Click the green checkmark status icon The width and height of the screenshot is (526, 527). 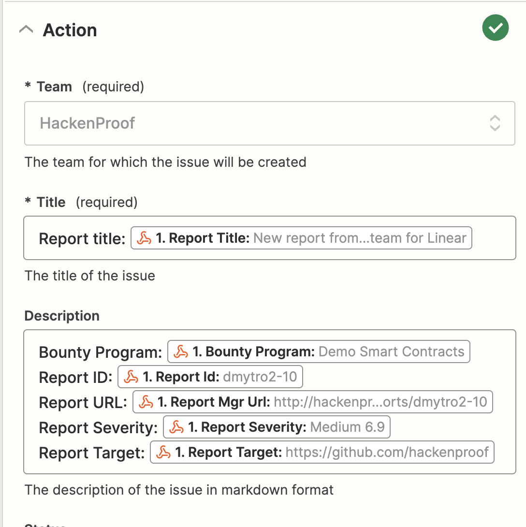pyautogui.click(x=495, y=28)
